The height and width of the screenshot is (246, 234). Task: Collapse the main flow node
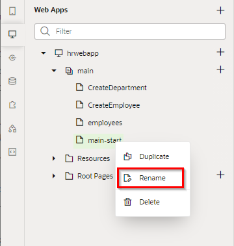point(54,71)
